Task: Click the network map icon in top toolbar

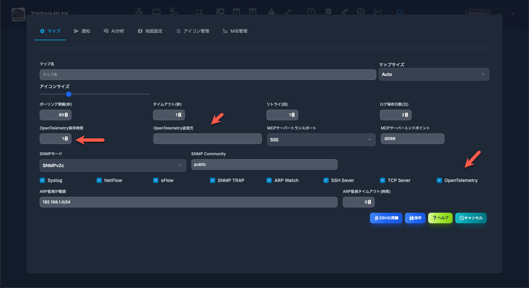Action: click(139, 12)
